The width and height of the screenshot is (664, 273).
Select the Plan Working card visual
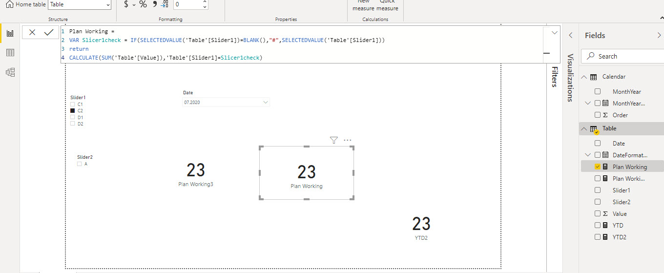(x=307, y=173)
